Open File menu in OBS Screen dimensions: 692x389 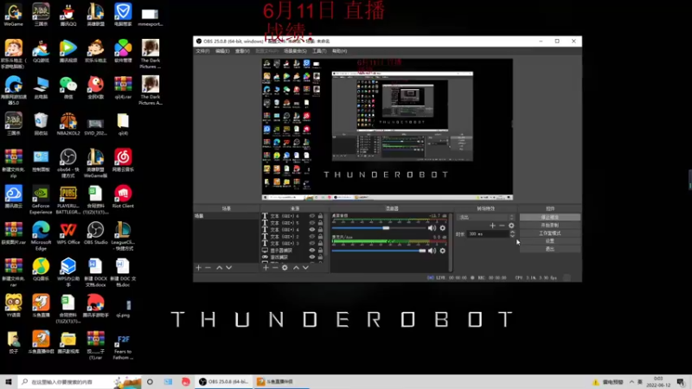point(202,51)
